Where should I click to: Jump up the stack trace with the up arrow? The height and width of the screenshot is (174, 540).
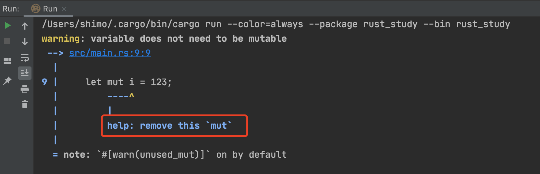click(x=25, y=26)
